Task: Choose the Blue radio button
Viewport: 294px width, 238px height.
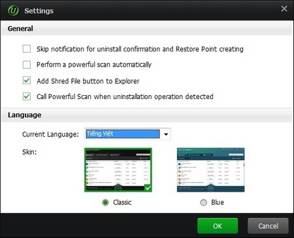Action: [x=203, y=202]
